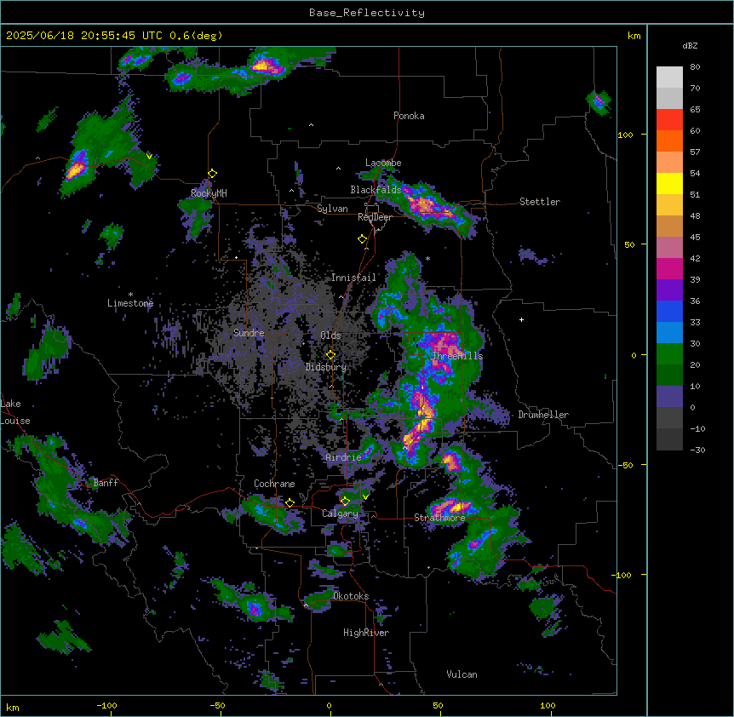Select the bright yellow 54 dBZ legend swatch
Viewport: 734px width, 717px height.
(669, 183)
